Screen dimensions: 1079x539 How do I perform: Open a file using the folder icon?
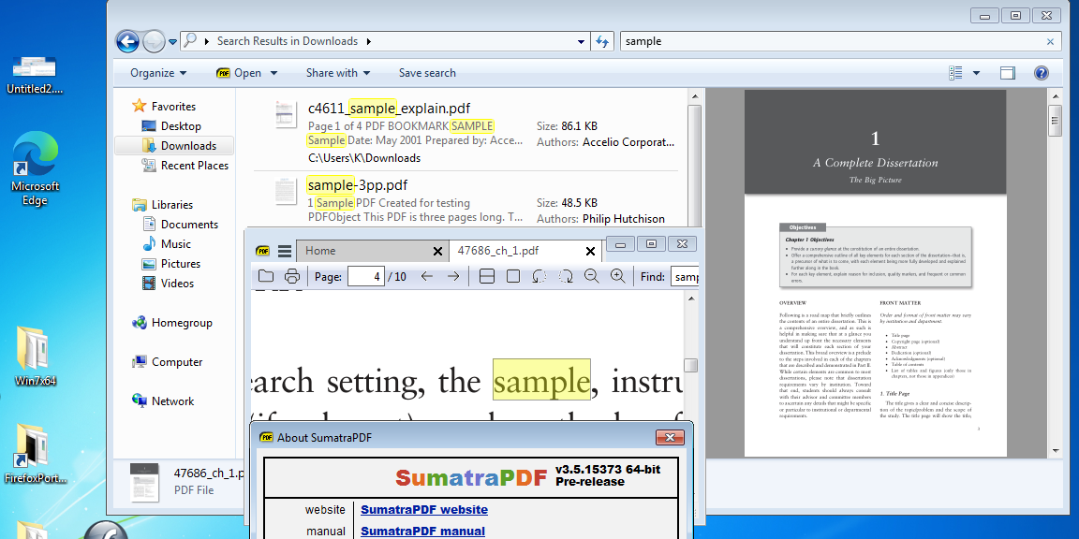[x=265, y=276]
